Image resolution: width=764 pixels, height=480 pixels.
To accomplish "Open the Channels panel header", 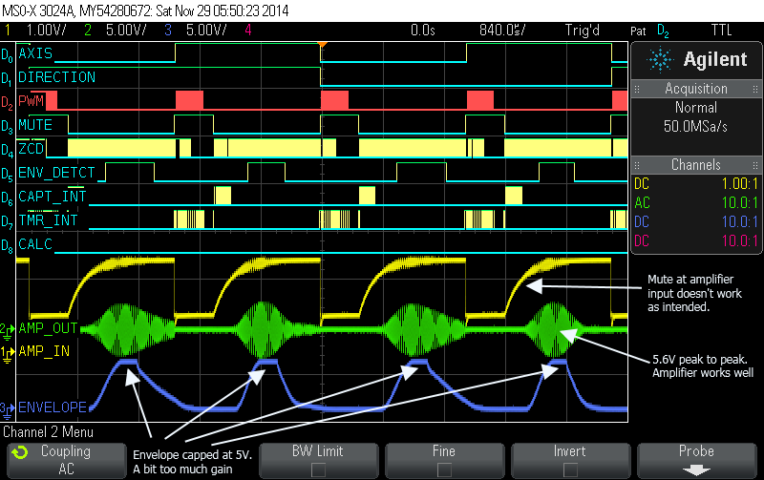I will pos(696,165).
